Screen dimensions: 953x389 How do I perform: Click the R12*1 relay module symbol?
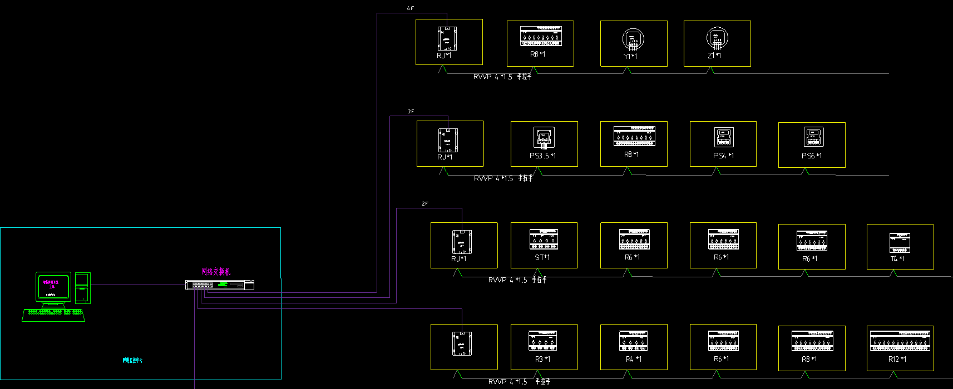[x=900, y=341]
